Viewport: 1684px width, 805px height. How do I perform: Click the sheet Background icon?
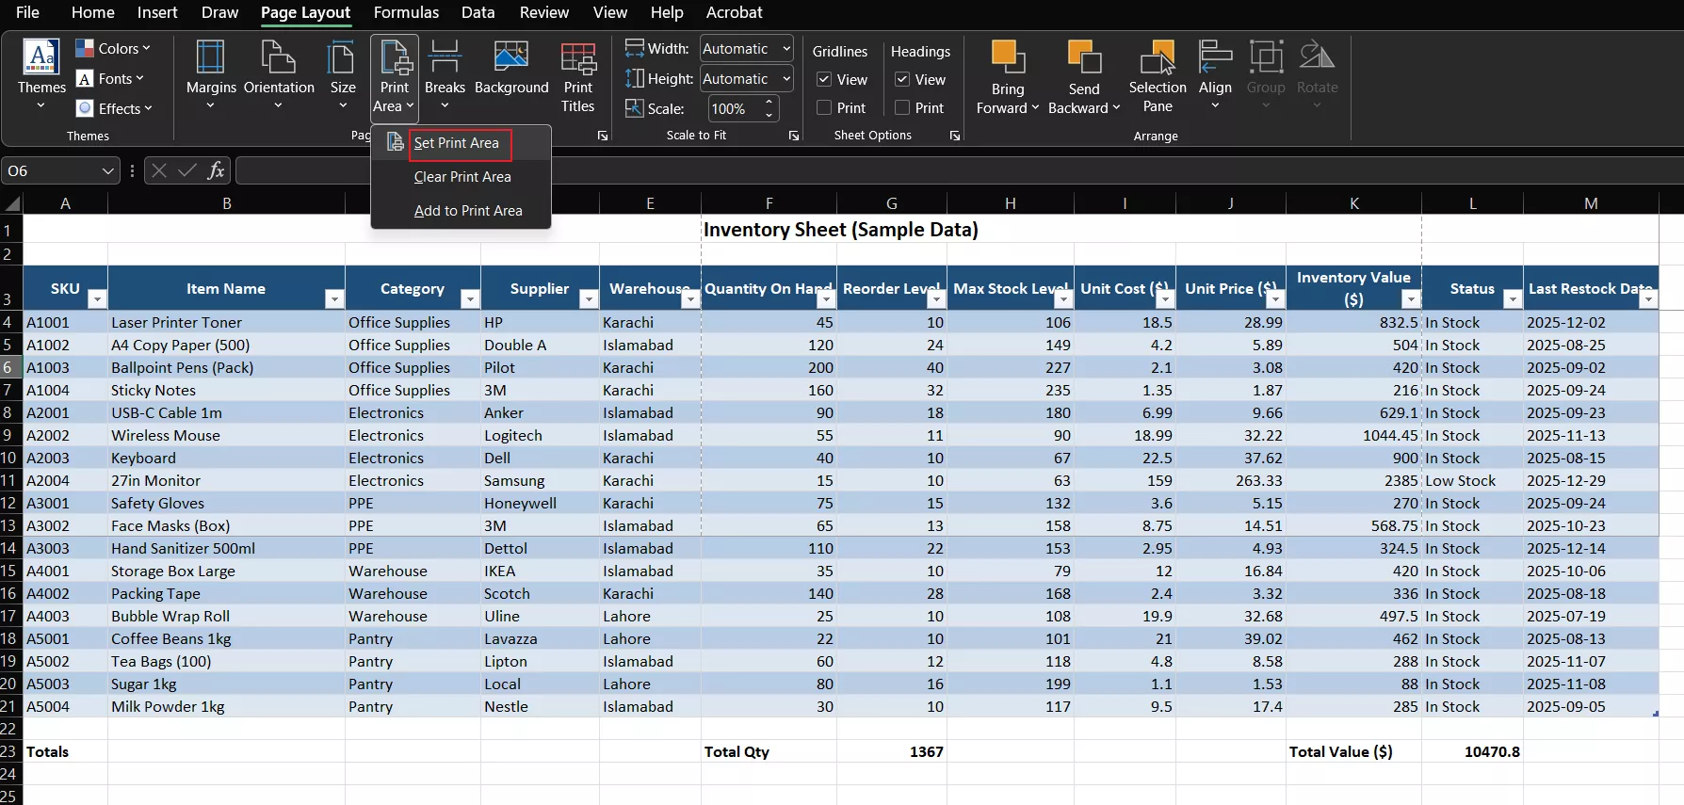tap(511, 58)
